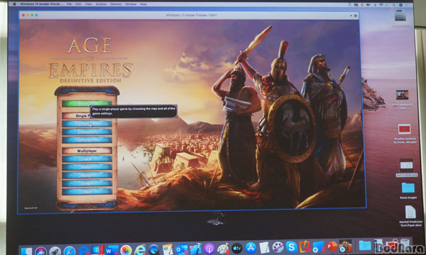Open the View menu in menu bar
This screenshot has height=255, width=426.
pos(88,4)
